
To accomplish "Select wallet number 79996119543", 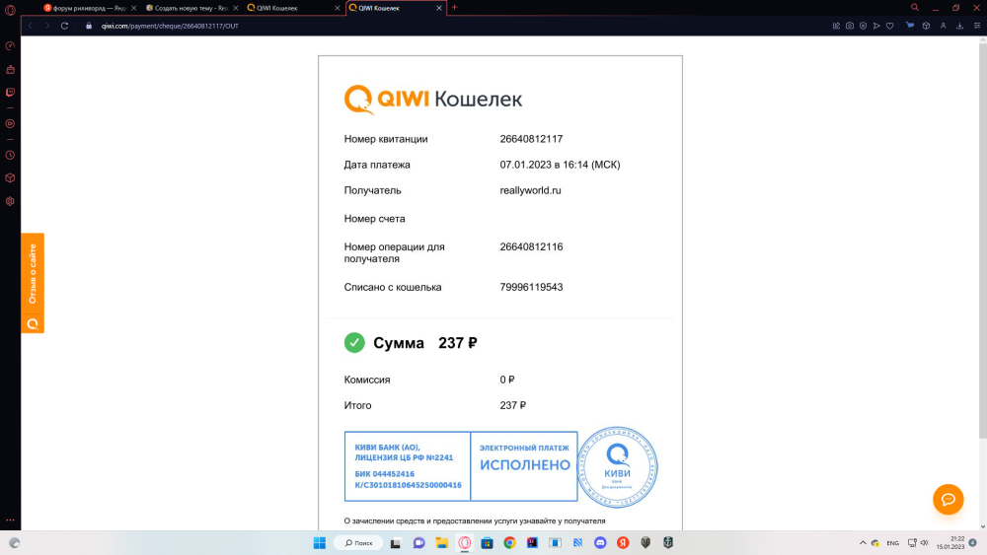I will (x=531, y=287).
